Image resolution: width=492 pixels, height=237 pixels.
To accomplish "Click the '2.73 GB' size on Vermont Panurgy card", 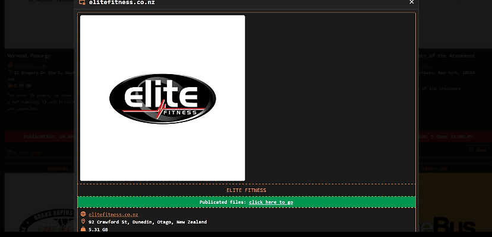I will [x=22, y=85].
